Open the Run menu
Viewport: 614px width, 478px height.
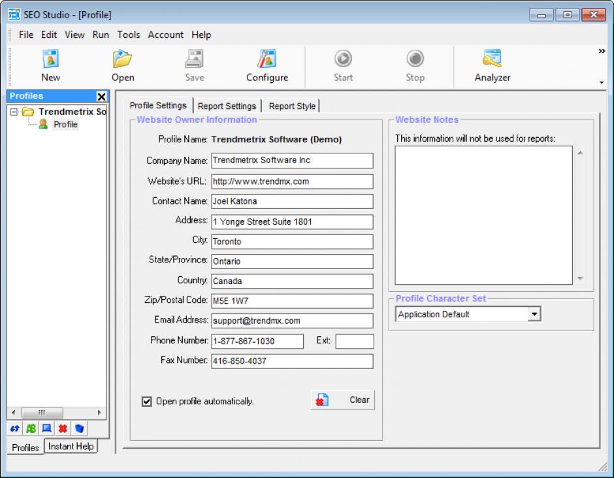point(101,35)
